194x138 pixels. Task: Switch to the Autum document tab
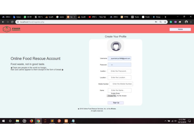(x=17, y=17)
